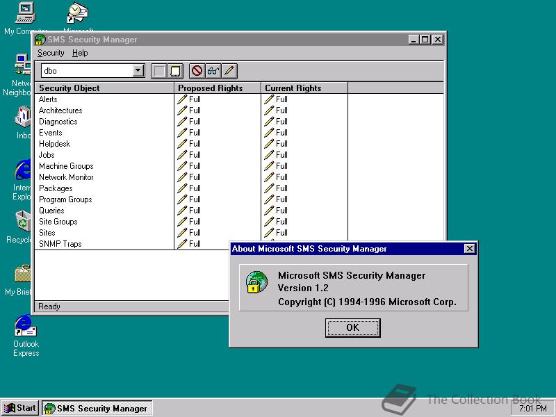Screen dimensions: 556x417
Task: Close the About Microsoft SMS Security Manager dialog
Action: pos(470,249)
